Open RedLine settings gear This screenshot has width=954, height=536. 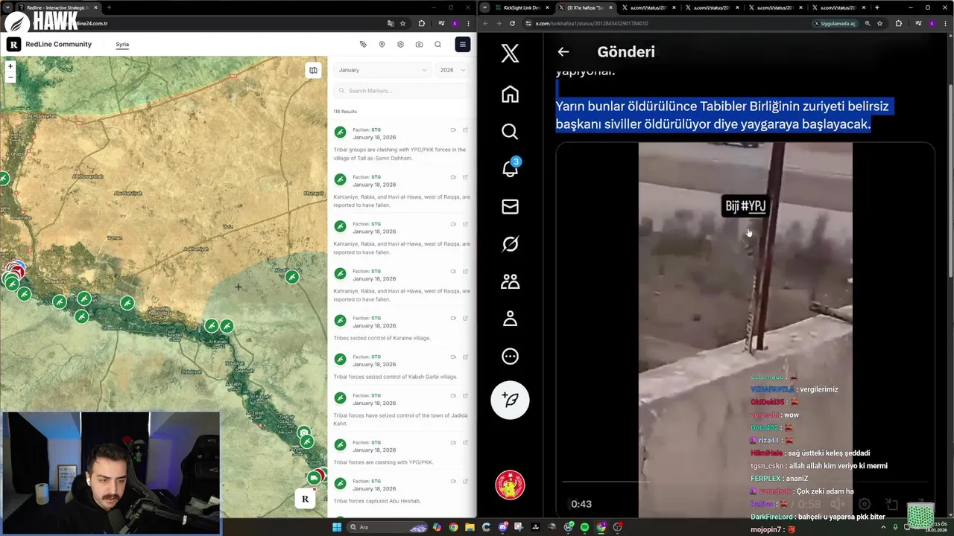(x=400, y=44)
